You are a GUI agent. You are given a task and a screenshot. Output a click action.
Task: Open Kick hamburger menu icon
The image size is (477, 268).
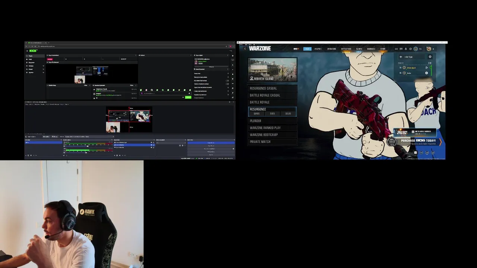coord(27,51)
